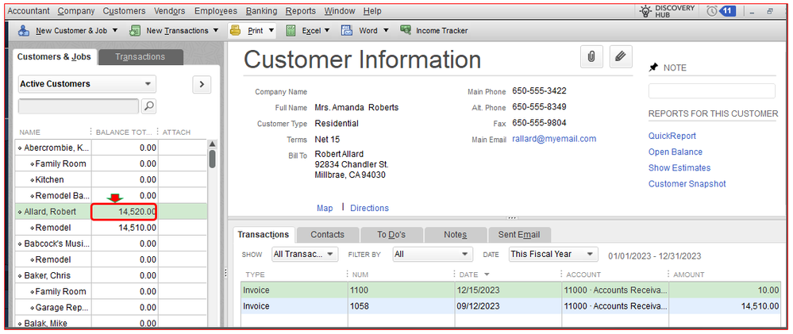Open the Customers menu
The width and height of the screenshot is (793, 334).
[x=124, y=11]
